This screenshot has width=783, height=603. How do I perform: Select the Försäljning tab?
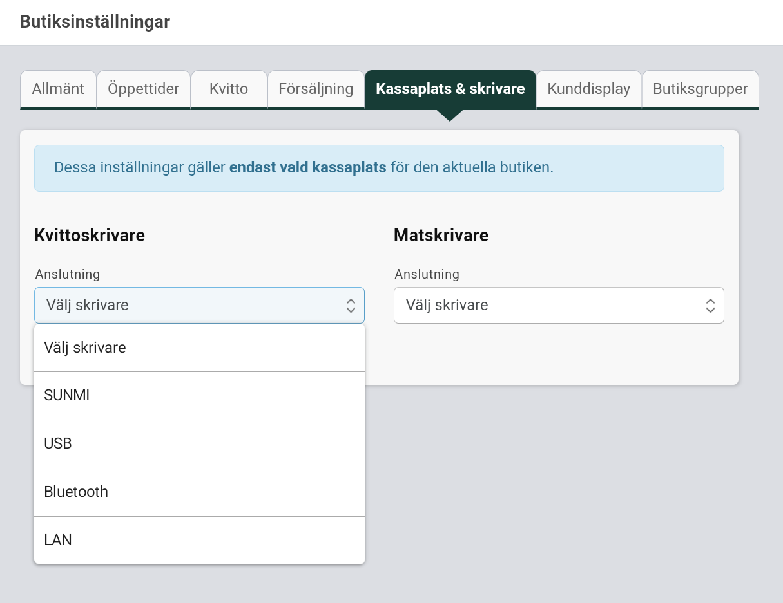pos(316,89)
